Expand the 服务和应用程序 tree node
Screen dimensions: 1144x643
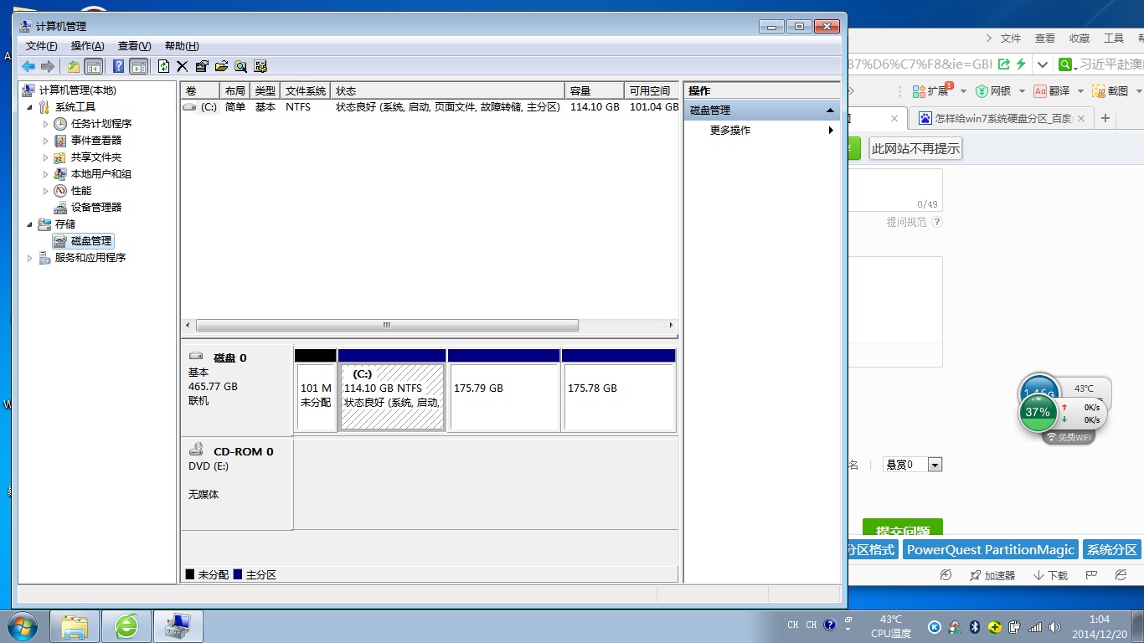pos(31,258)
